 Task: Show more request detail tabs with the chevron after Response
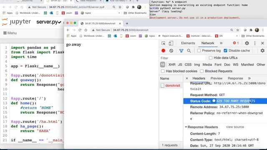[x=249, y=78]
